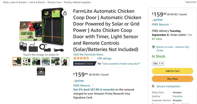Screen dimensions: 197x104
Task: Open the Qty quantity dropdown
Action: pyautogui.click(x=158, y=63)
